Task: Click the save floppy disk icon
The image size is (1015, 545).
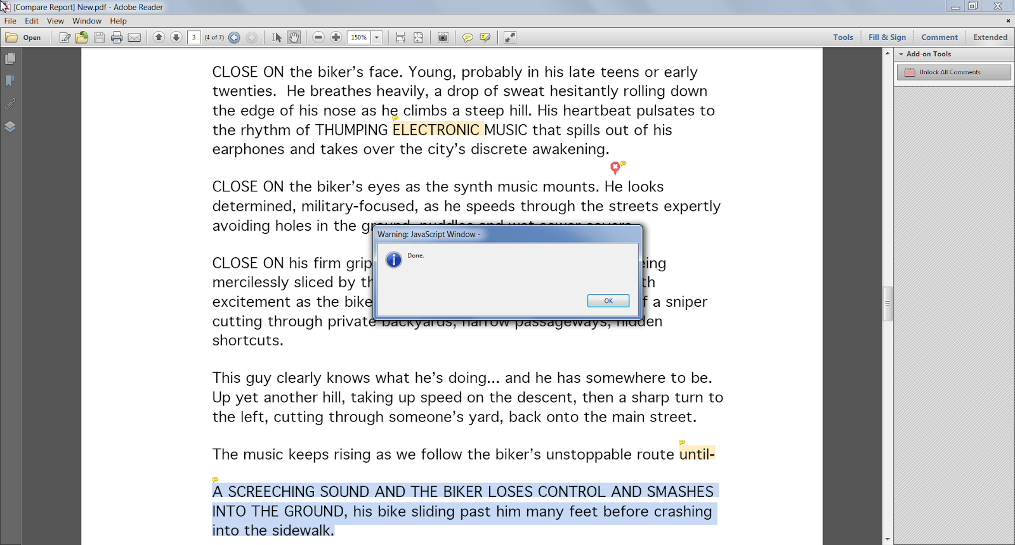Action: pyautogui.click(x=99, y=37)
